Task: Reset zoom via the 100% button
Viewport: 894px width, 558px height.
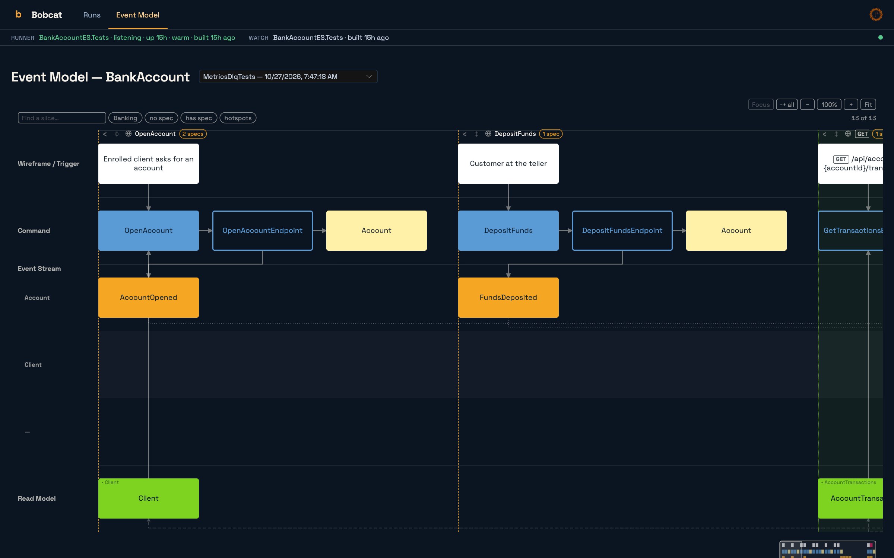Action: point(829,105)
